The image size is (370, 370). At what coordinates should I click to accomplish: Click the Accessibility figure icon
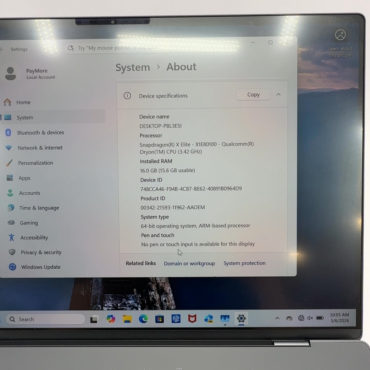(x=12, y=237)
